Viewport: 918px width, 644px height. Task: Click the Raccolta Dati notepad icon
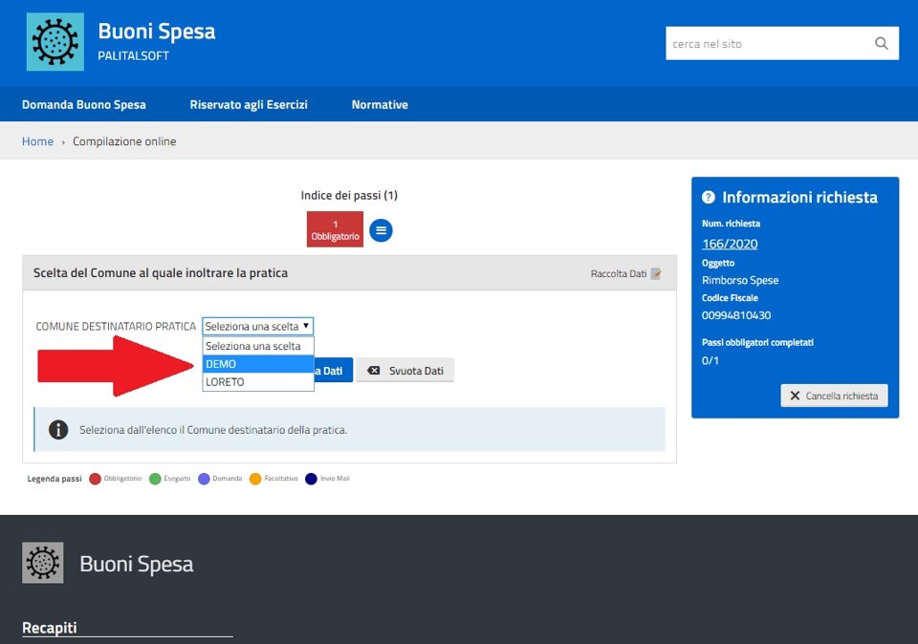656,273
